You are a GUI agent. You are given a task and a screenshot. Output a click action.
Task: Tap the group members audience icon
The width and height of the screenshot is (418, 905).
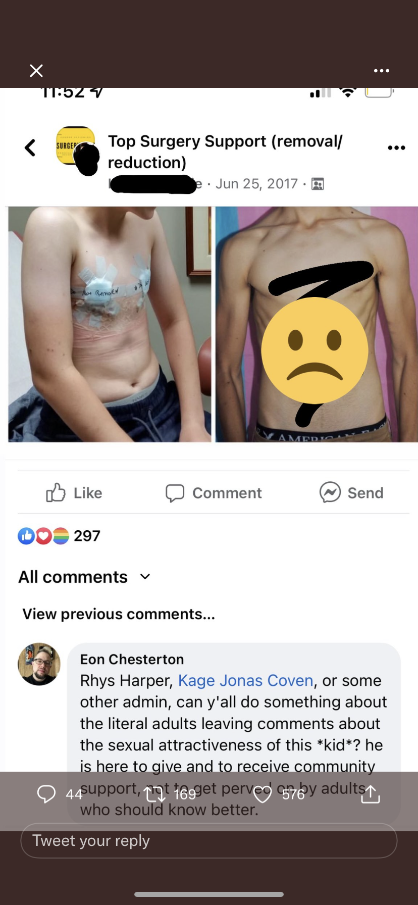318,184
